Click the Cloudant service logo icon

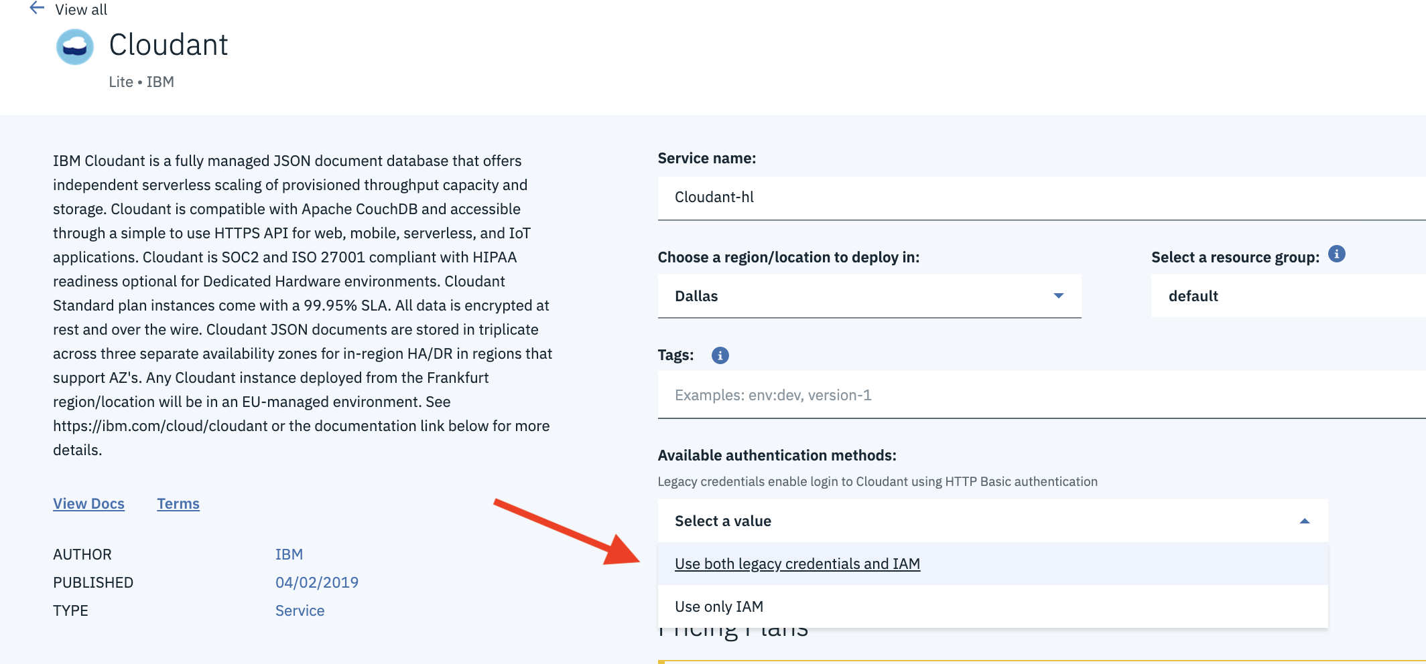pos(74,46)
